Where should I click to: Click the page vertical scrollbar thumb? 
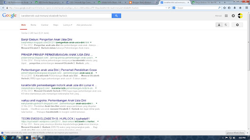pyautogui.click(x=248, y=42)
